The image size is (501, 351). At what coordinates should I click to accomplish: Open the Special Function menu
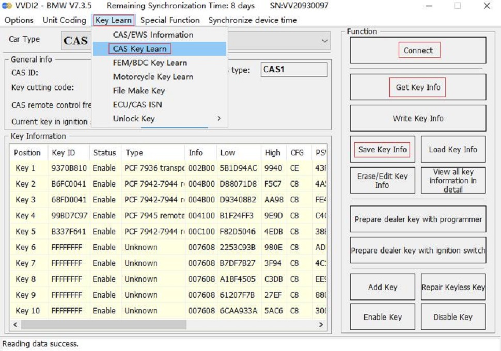(x=170, y=20)
